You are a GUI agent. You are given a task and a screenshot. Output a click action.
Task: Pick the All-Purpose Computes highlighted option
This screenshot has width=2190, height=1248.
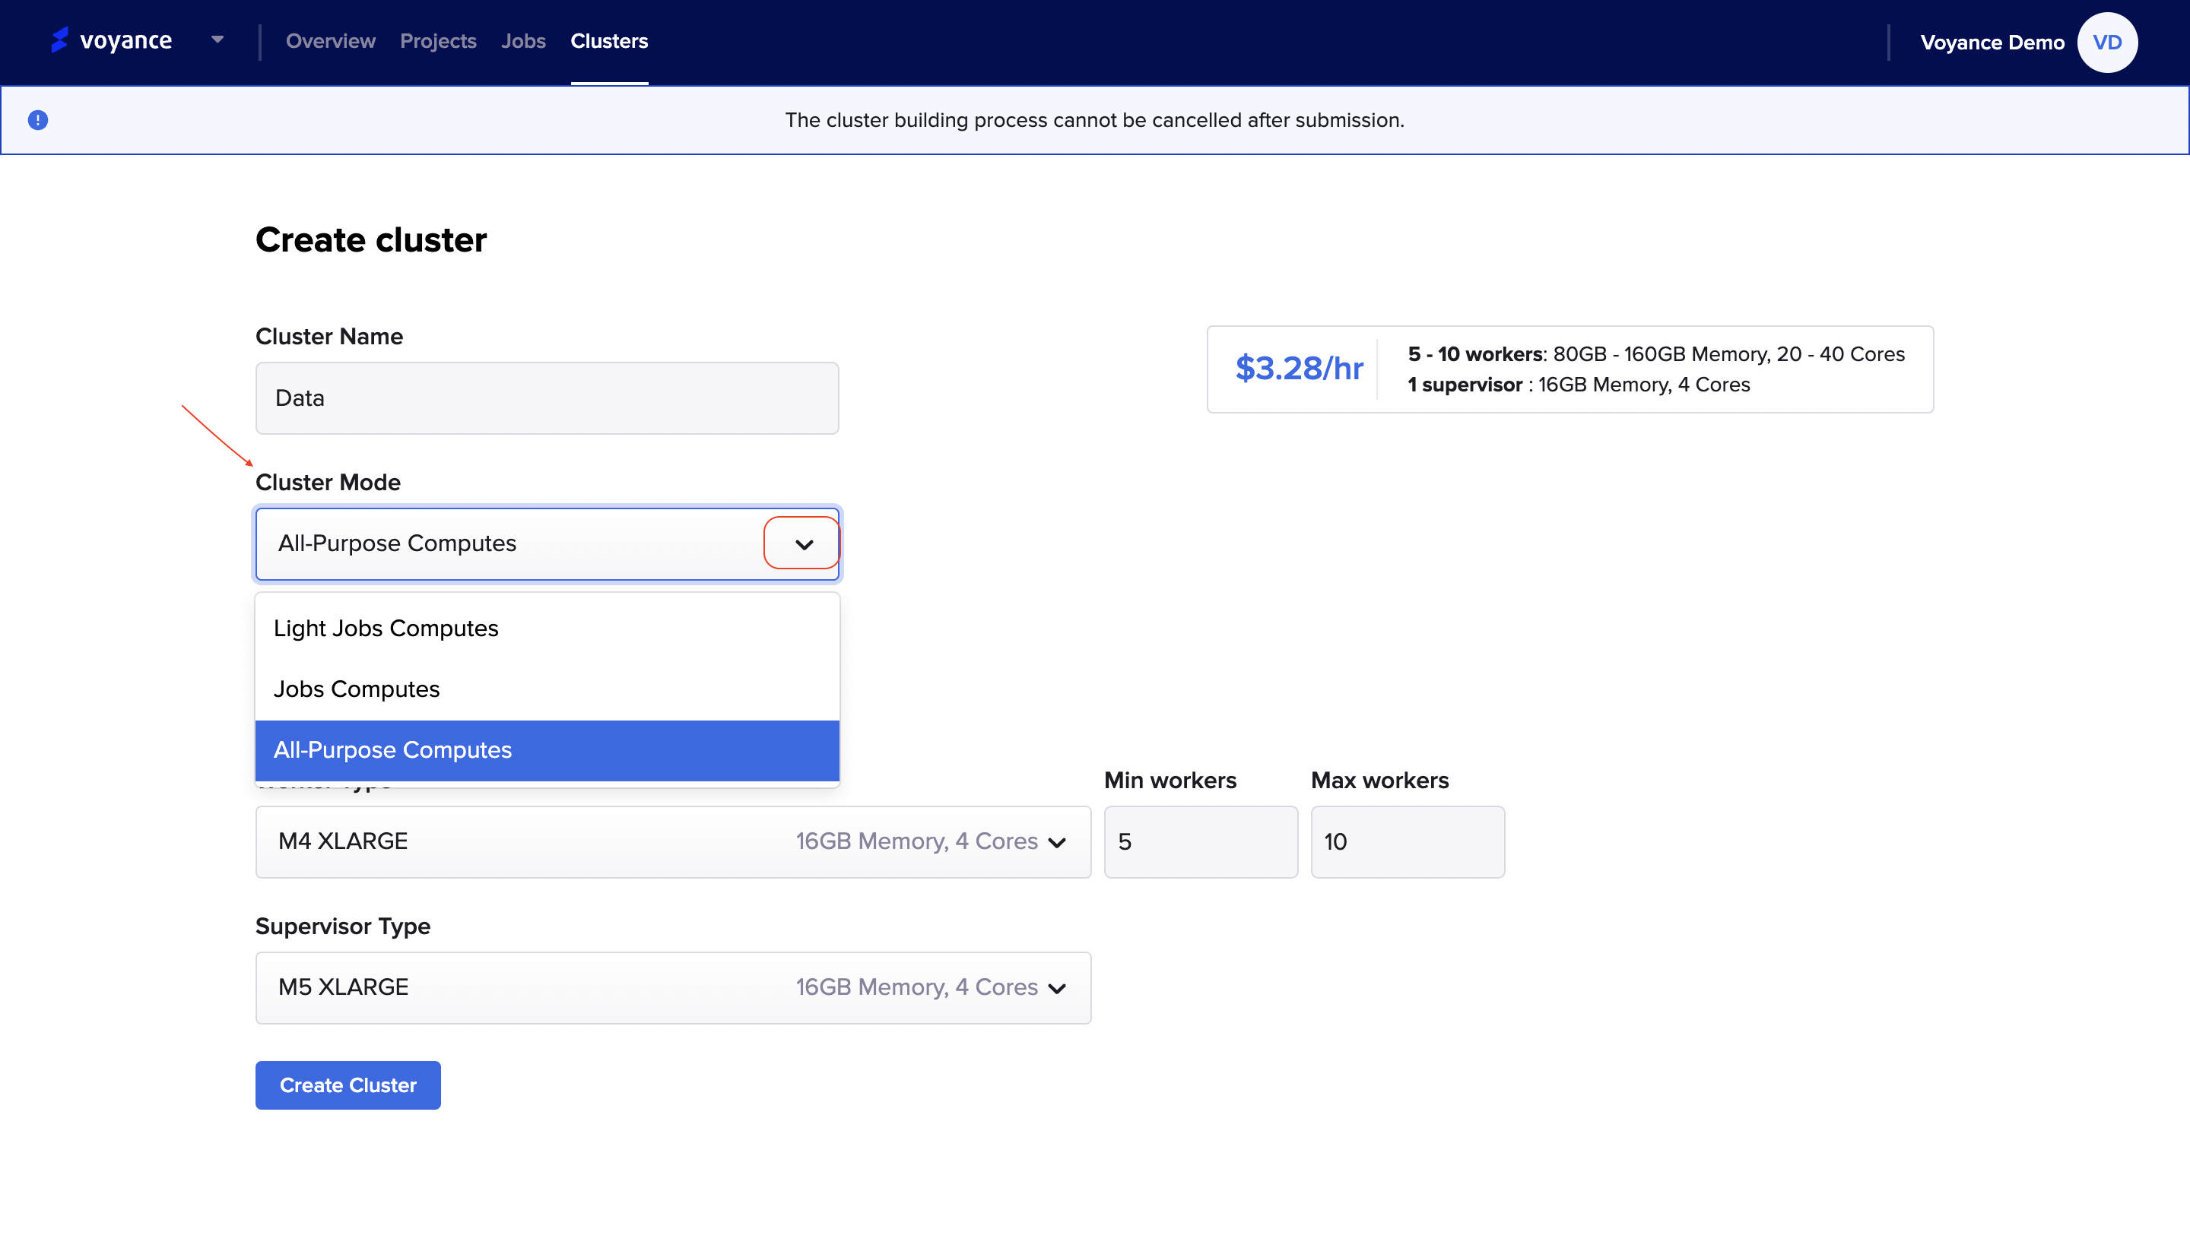547,750
